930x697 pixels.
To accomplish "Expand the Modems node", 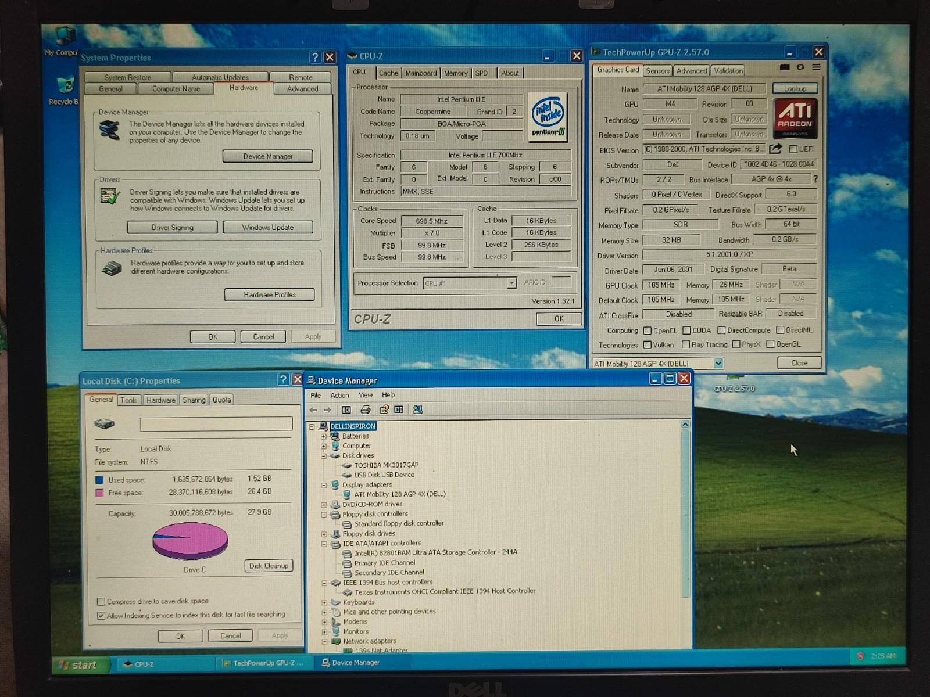I will coord(324,621).
